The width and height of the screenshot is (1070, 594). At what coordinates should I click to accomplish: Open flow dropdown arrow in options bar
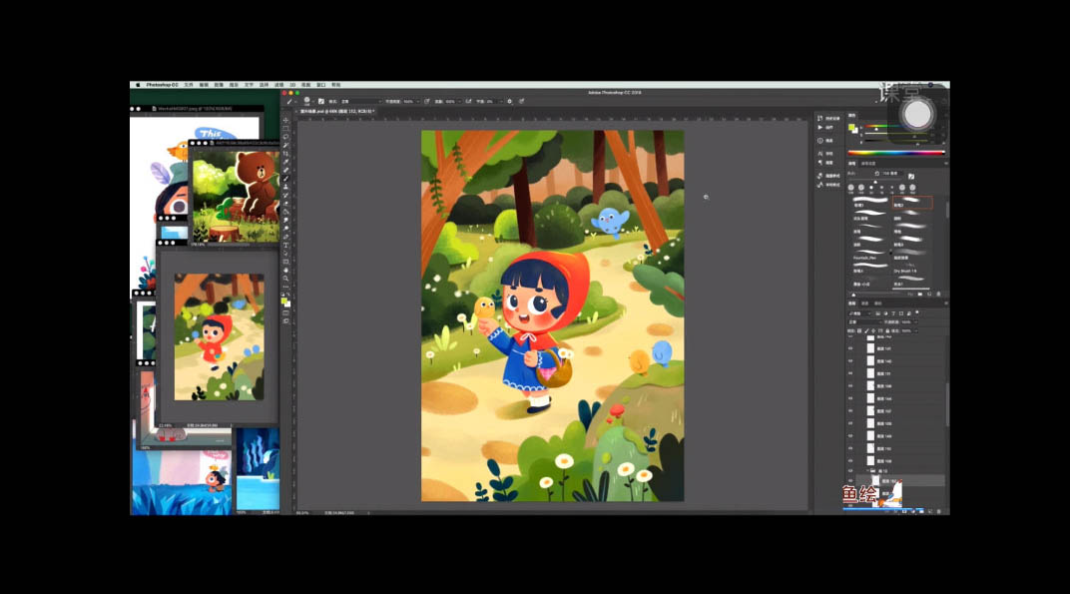(x=459, y=101)
